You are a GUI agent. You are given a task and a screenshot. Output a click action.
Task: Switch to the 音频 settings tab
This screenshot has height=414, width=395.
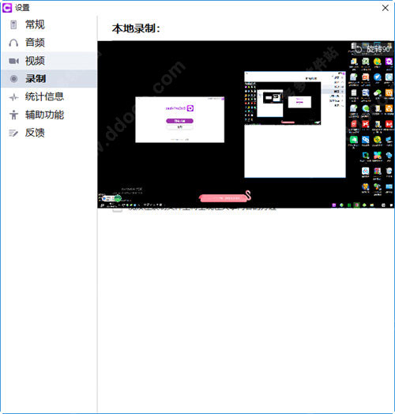coord(35,43)
